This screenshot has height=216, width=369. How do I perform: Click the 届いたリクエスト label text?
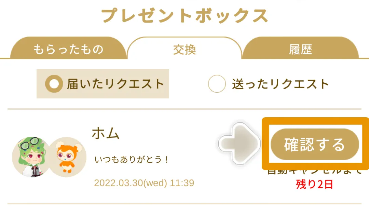[115, 84]
